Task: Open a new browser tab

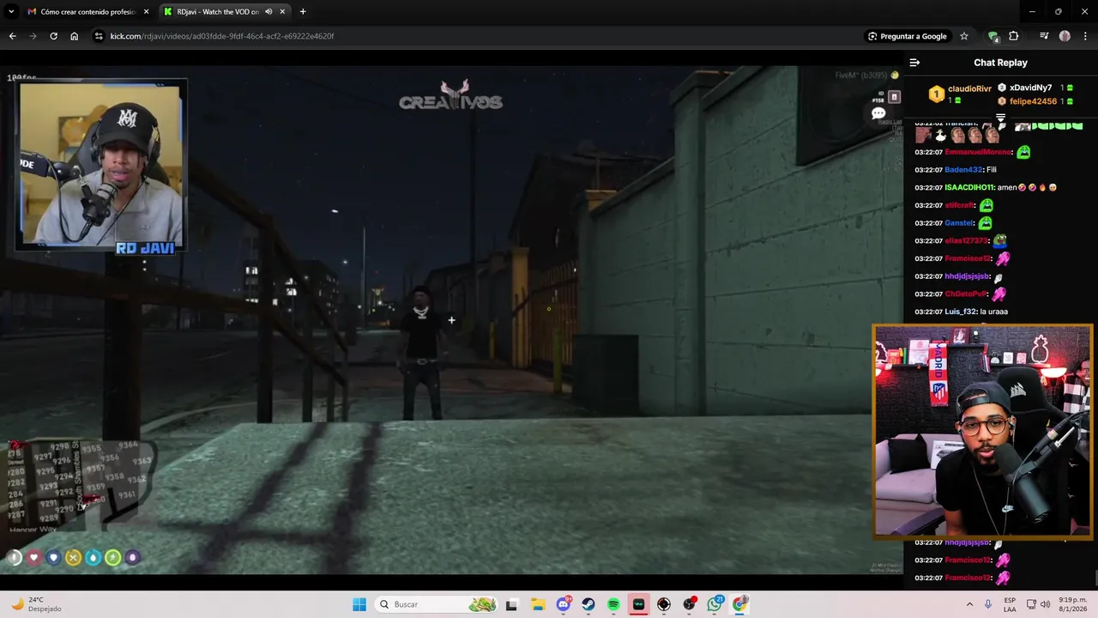Action: click(x=303, y=12)
